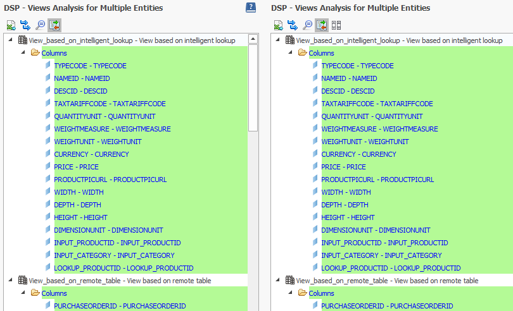
Task: Click magnifier search icon in right panel
Action: (307, 25)
